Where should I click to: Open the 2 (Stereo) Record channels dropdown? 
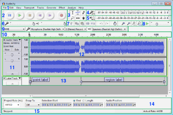point(76,29)
